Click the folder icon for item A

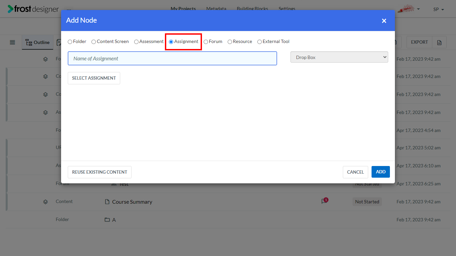(107, 220)
